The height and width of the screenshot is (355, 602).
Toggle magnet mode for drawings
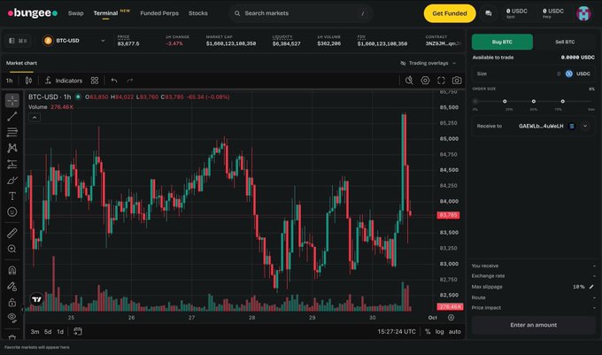point(12,270)
